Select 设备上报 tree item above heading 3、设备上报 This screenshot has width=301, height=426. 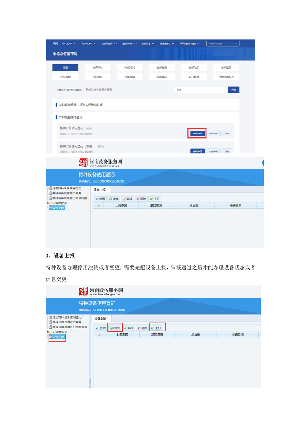click(x=57, y=208)
